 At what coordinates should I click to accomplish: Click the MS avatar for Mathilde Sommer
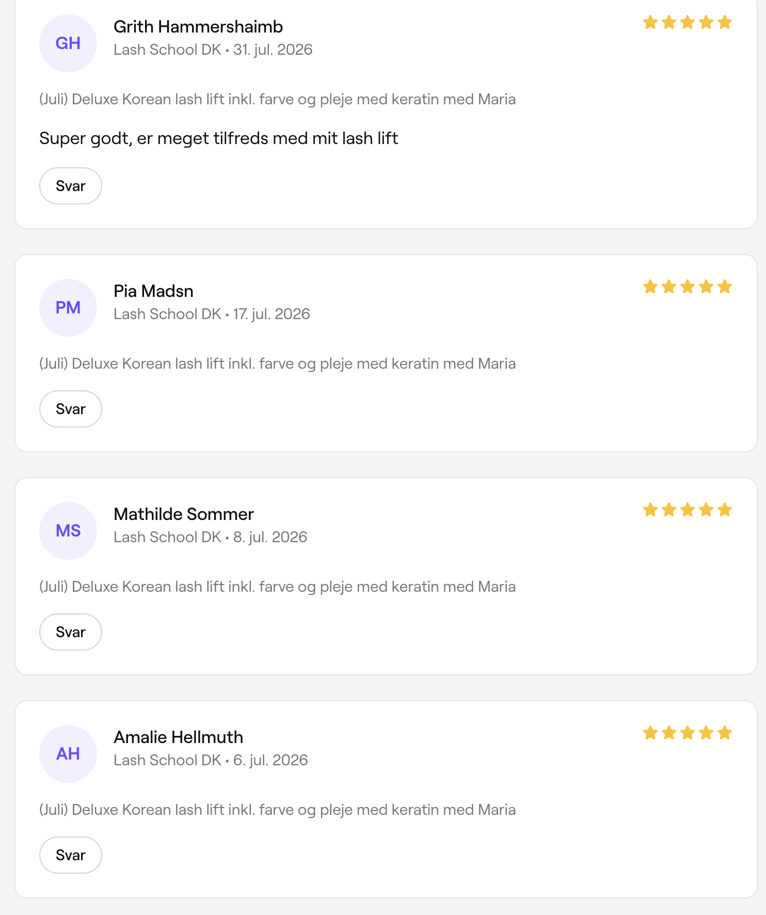pos(68,531)
